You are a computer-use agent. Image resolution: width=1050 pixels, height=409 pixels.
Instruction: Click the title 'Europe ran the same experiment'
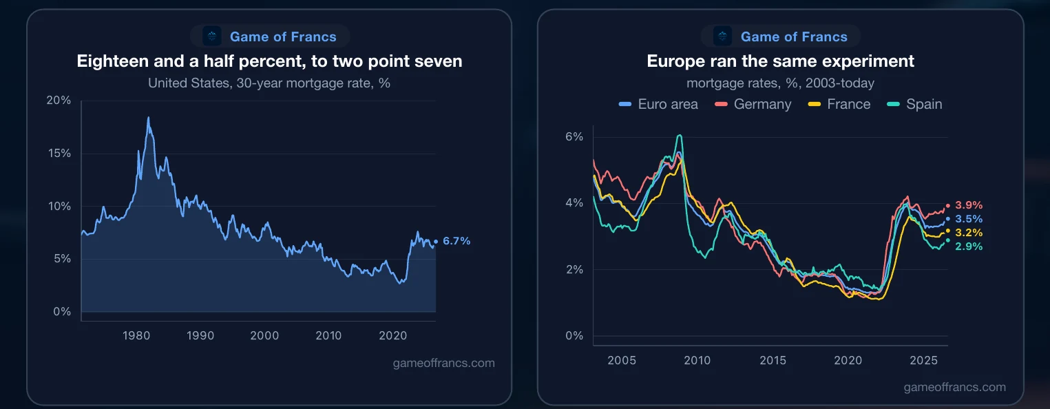(x=781, y=61)
